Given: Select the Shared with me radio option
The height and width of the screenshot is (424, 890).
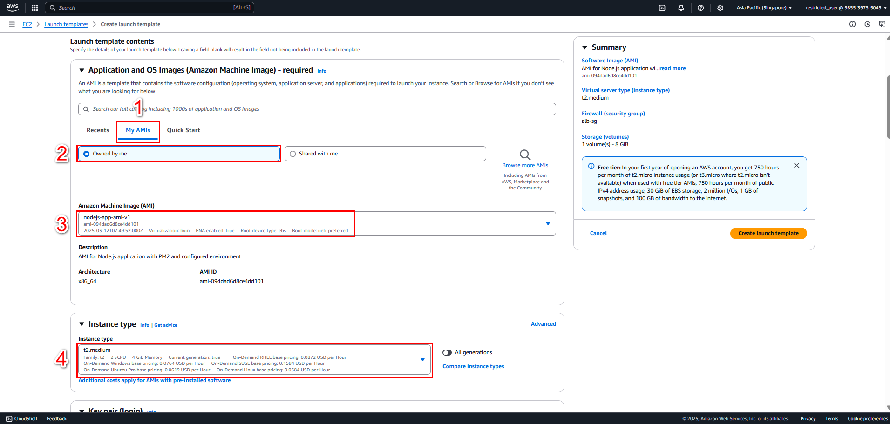Looking at the screenshot, I should [x=385, y=154].
